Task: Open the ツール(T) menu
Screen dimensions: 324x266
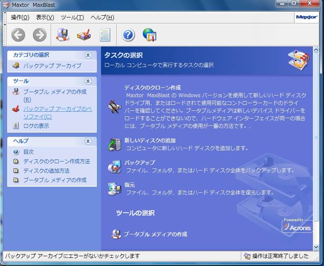Action: 72,17
